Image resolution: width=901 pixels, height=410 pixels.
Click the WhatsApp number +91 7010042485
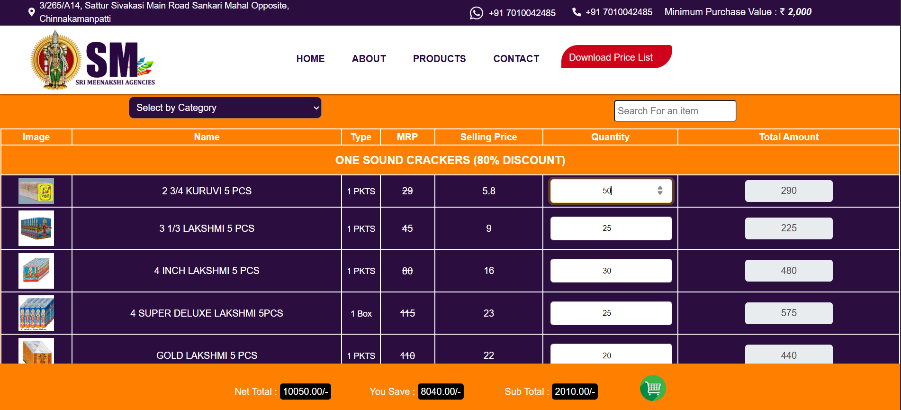pos(522,13)
